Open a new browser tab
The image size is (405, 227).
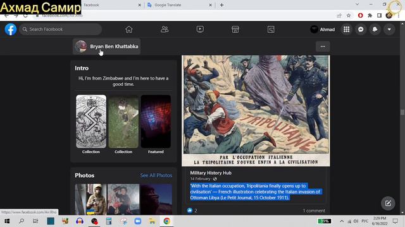pyautogui.click(x=221, y=5)
